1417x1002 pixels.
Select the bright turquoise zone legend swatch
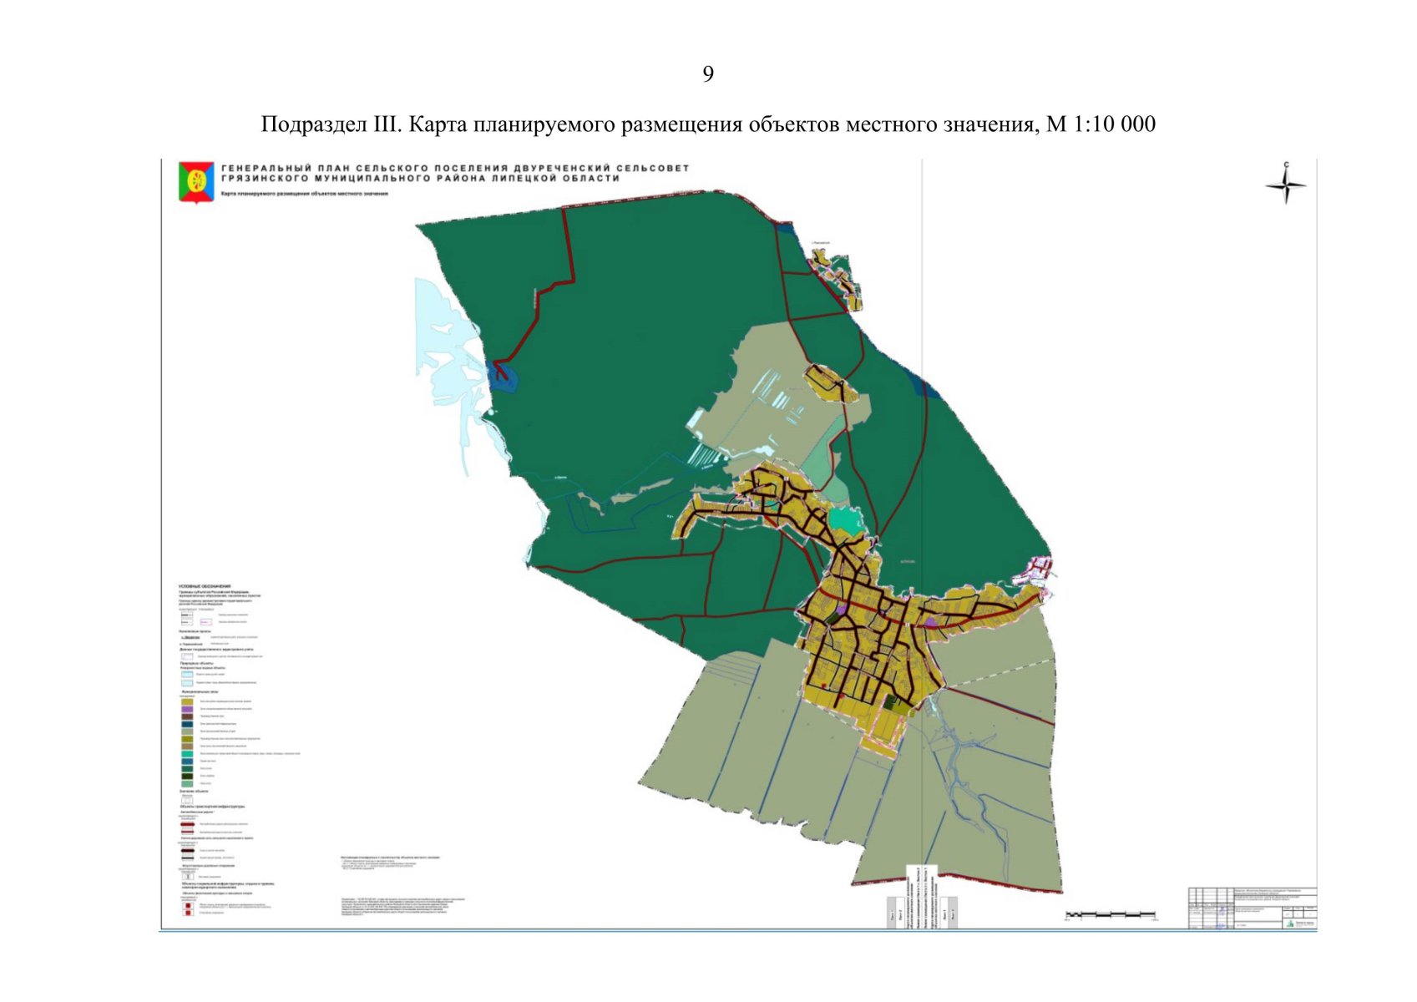pyautogui.click(x=187, y=754)
